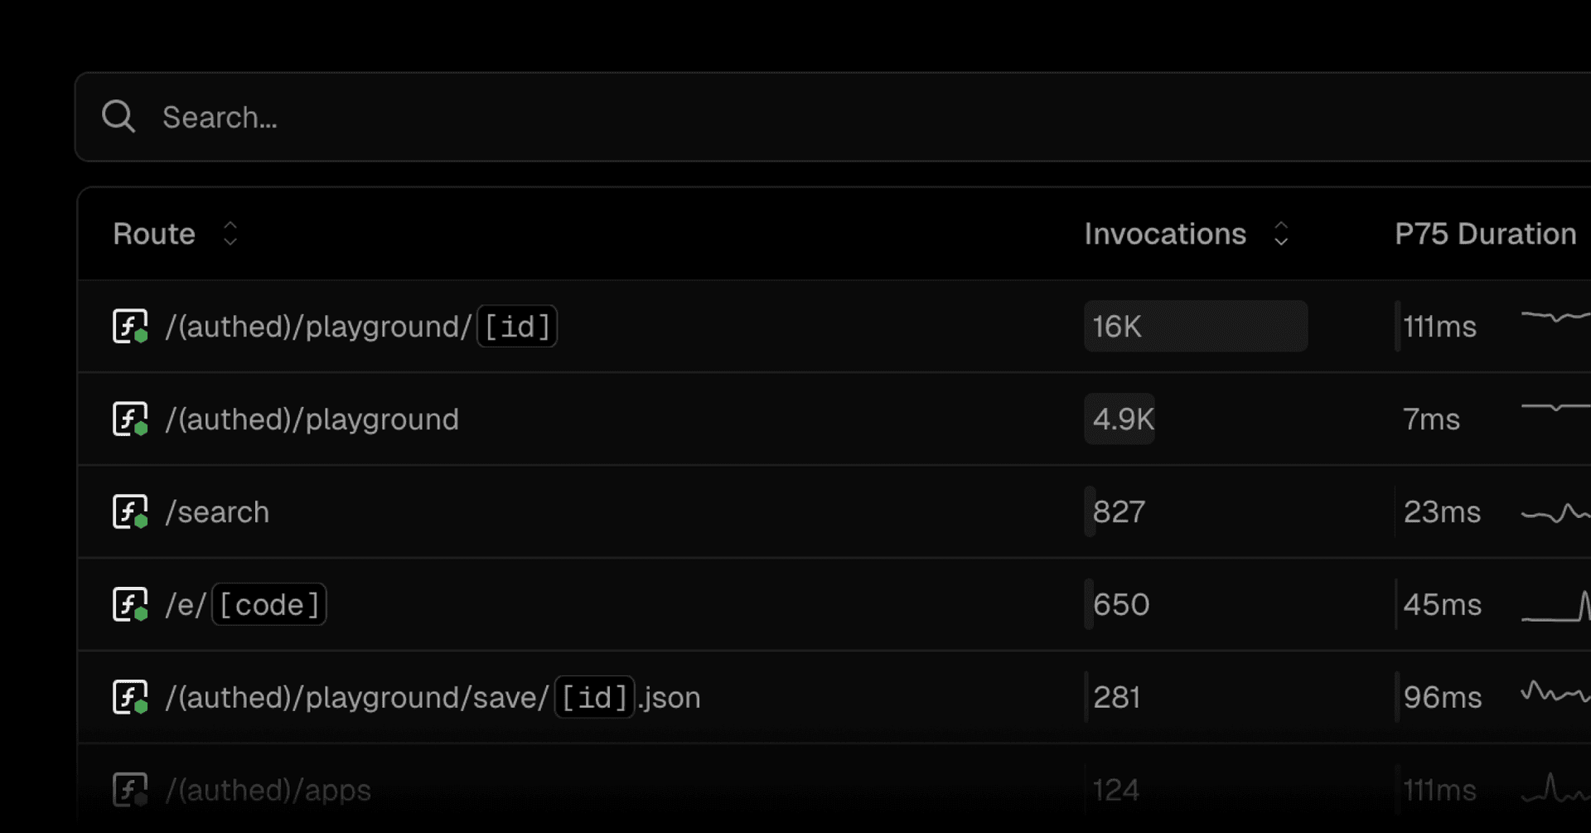The image size is (1591, 833).
Task: Open the /search route link
Action: pos(217,512)
